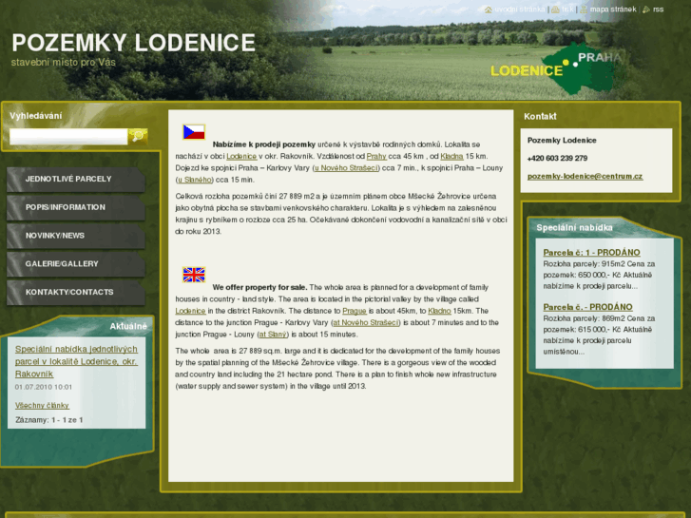Follow Lodenice link in Czech paragraph
Screen dimensions: 691x518
[x=242, y=157]
